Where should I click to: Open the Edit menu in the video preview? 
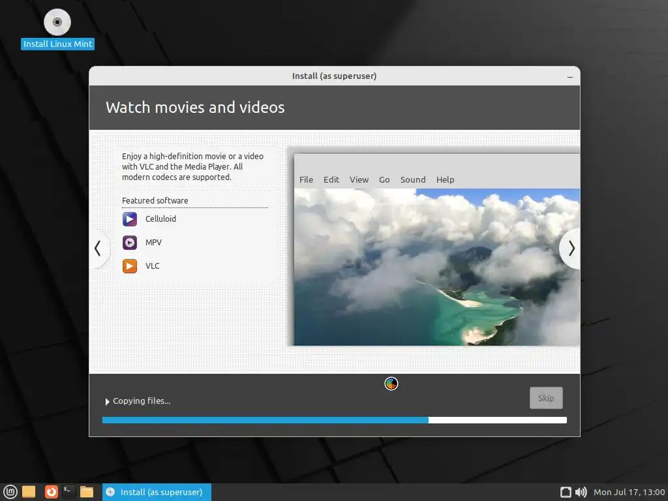[331, 180]
